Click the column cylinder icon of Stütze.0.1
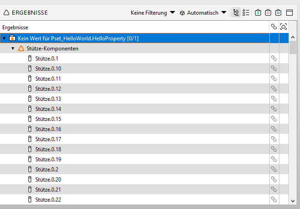Viewport: 300px width, 209px height. (x=30, y=58)
